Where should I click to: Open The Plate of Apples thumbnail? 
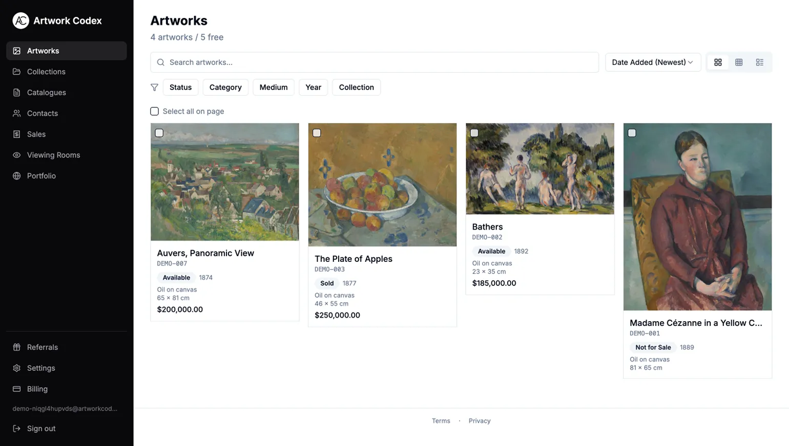[x=382, y=185]
